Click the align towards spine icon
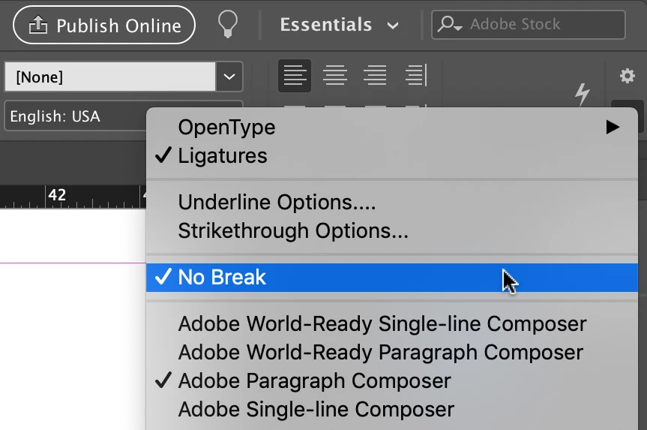The height and width of the screenshot is (430, 647). pyautogui.click(x=416, y=76)
